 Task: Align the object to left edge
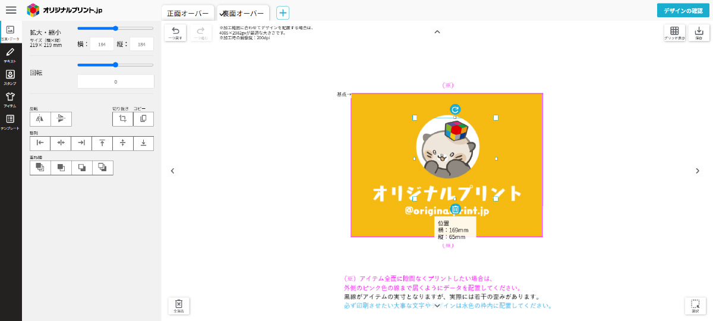coord(40,143)
